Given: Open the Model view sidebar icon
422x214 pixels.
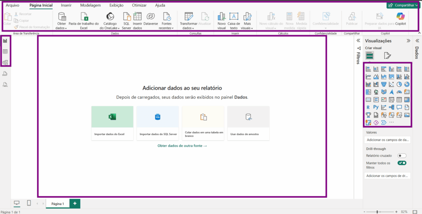Looking at the screenshot, I should click(5, 62).
